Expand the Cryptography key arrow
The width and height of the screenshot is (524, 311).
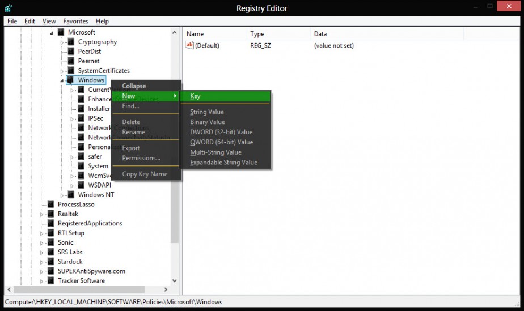[x=62, y=42]
